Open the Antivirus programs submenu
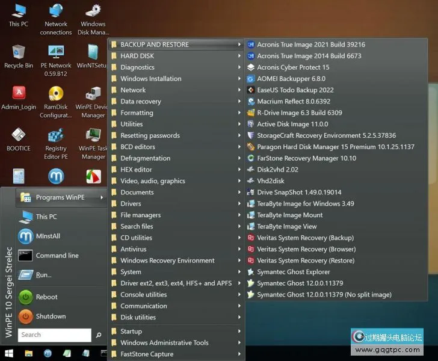The width and height of the screenshot is (438, 361). click(133, 249)
